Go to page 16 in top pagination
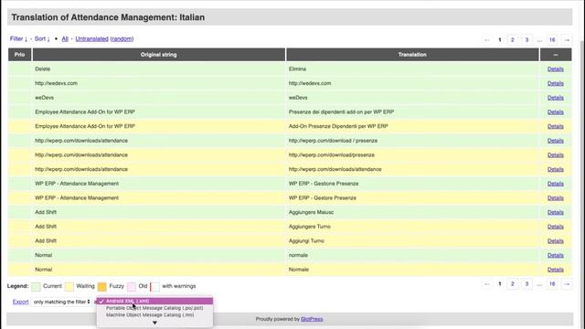 point(552,40)
